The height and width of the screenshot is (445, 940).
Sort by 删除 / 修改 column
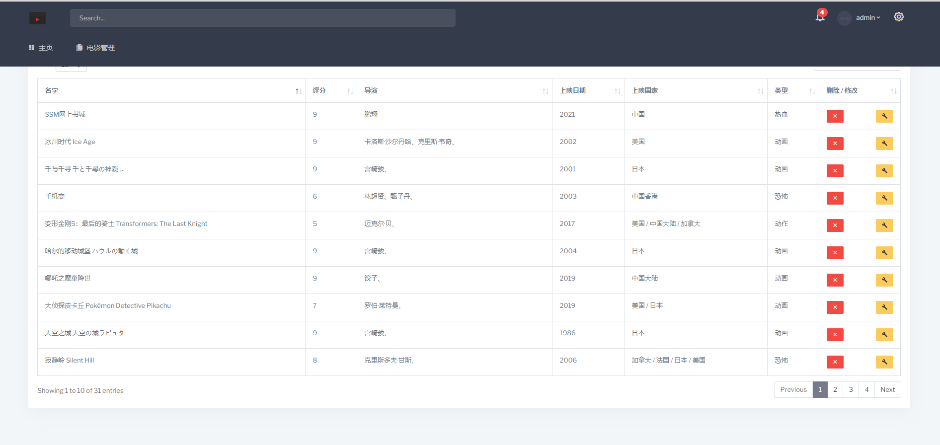point(860,91)
